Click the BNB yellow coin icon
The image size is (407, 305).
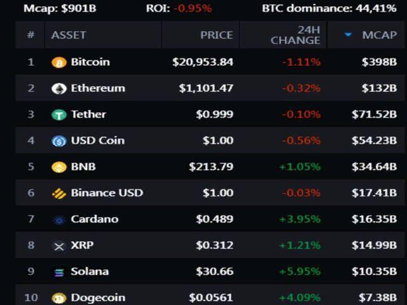[59, 167]
